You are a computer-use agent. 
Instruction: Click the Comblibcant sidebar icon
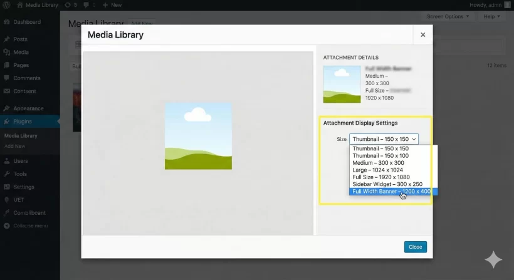(6, 213)
